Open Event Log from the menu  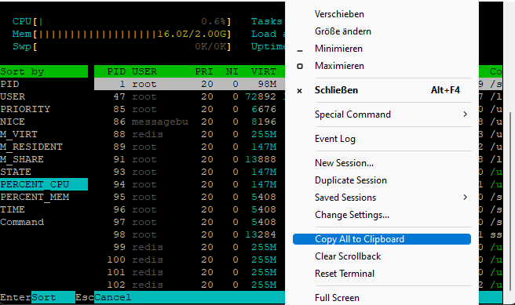pyautogui.click(x=382, y=139)
